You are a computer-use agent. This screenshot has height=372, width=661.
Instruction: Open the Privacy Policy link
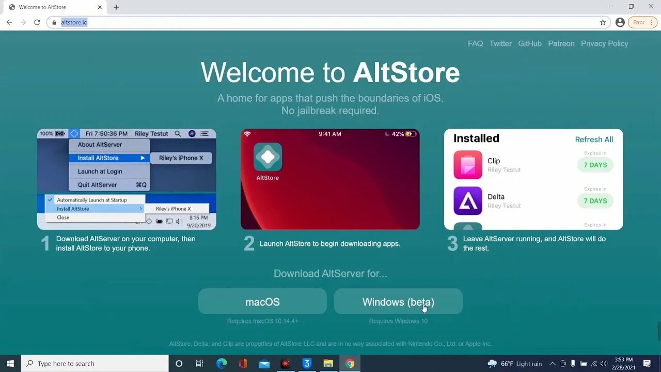click(x=604, y=43)
